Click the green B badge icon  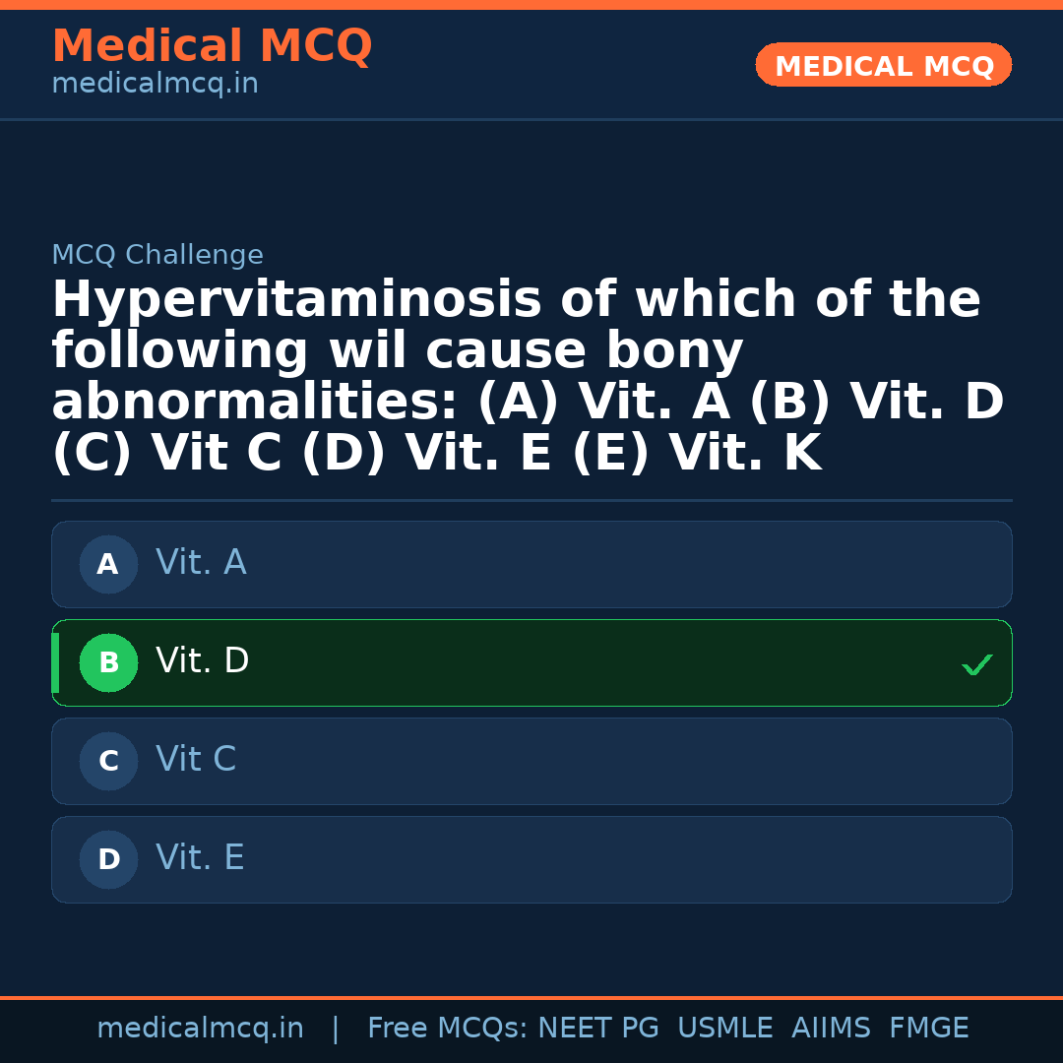[x=108, y=662]
